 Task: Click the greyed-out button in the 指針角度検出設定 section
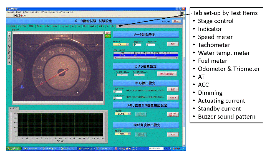tap(141, 135)
